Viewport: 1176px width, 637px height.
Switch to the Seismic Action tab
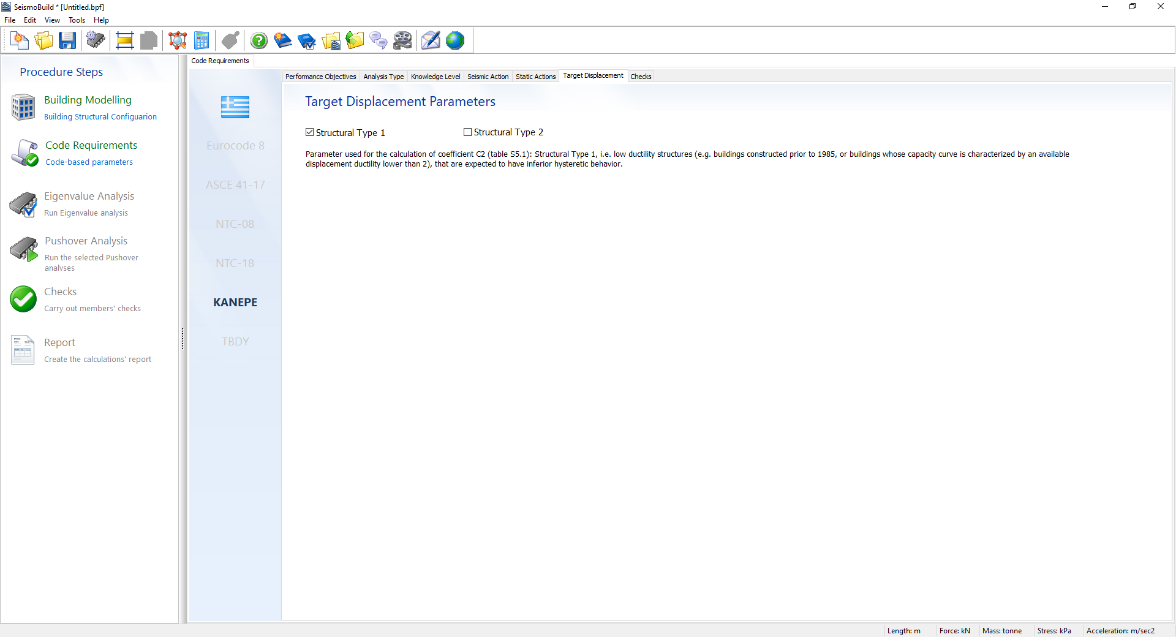pos(488,77)
